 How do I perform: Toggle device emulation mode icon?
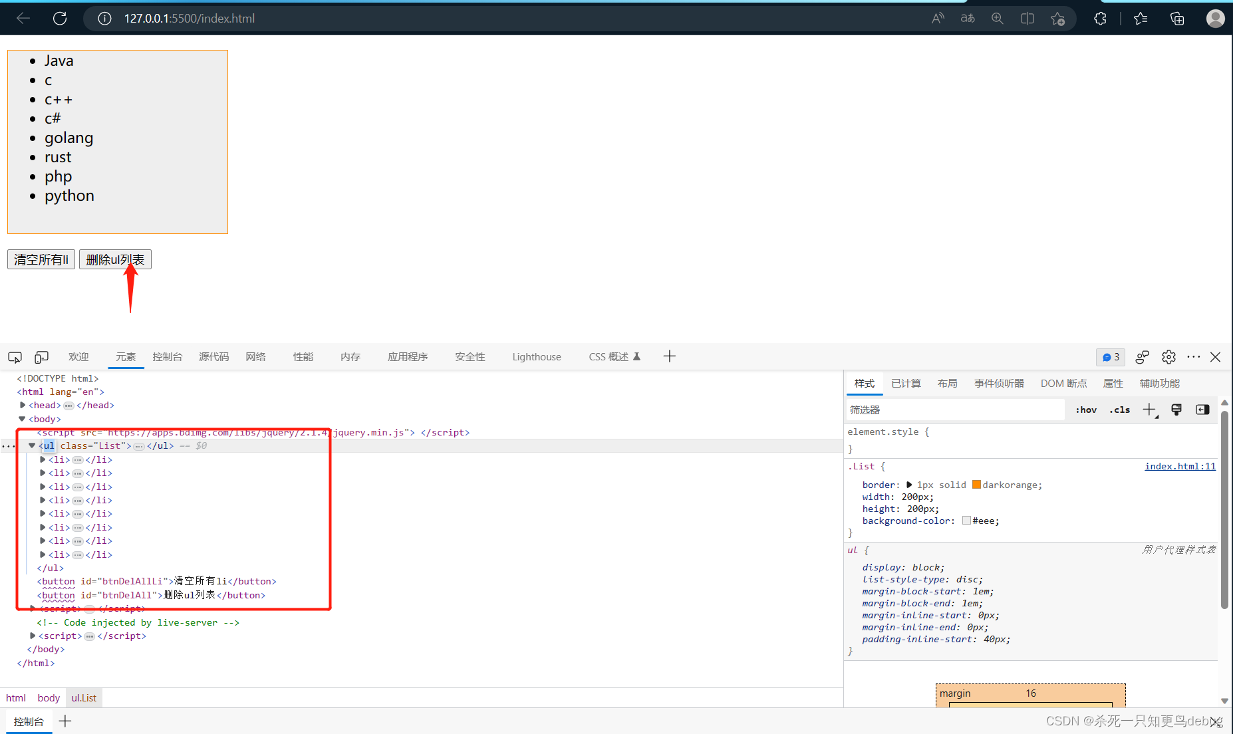(x=41, y=357)
